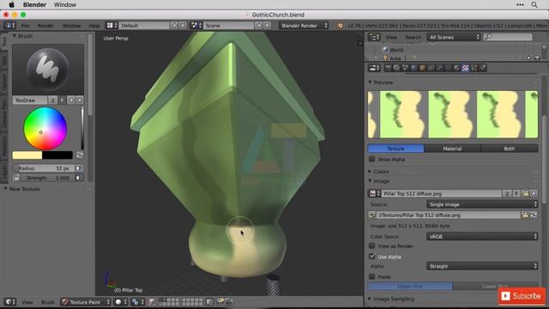Delete the Default screen layout

(x=183, y=25)
